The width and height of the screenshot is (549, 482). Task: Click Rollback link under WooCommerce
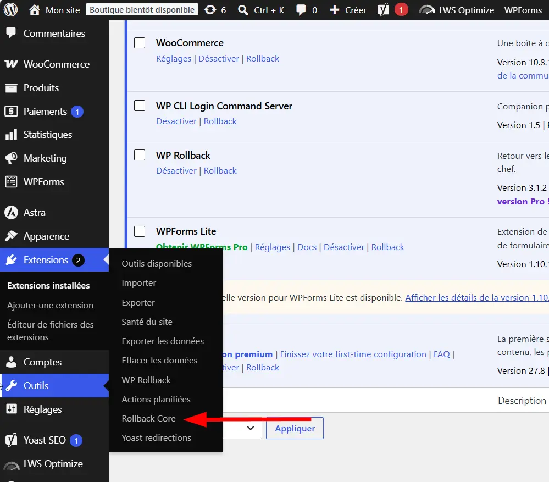click(x=263, y=58)
